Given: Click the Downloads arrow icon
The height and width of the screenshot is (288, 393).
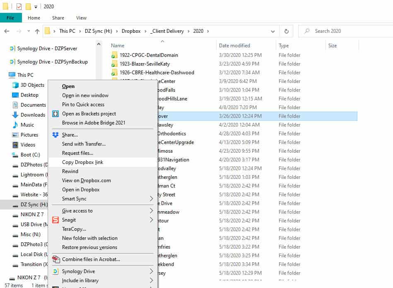Looking at the screenshot, I should pos(15,115).
